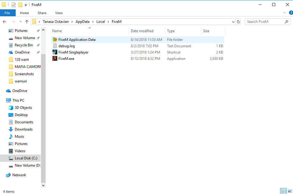Switch to the View ribbon tab
The height and width of the screenshot is (194, 293).
point(59,13)
